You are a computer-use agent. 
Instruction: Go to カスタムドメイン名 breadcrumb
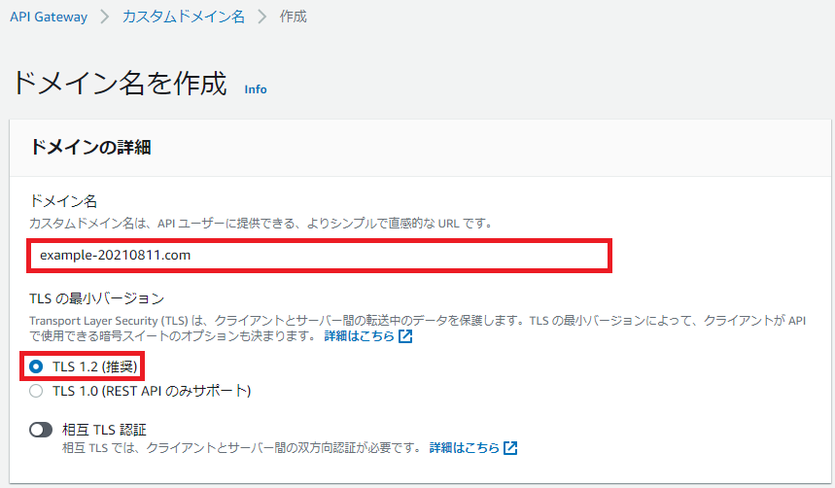[x=183, y=17]
